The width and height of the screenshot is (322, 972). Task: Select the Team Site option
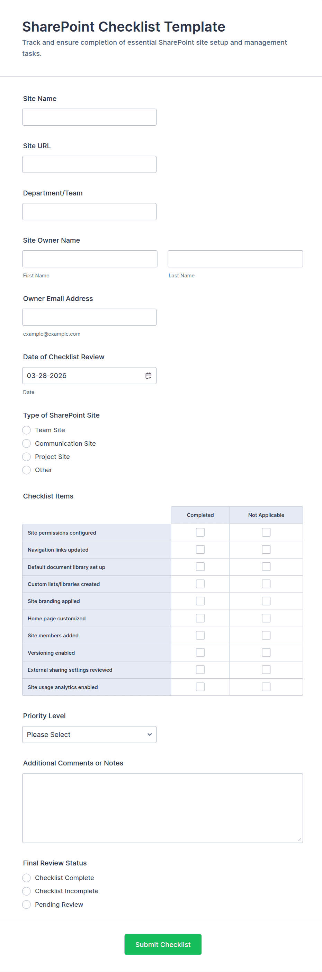(27, 430)
